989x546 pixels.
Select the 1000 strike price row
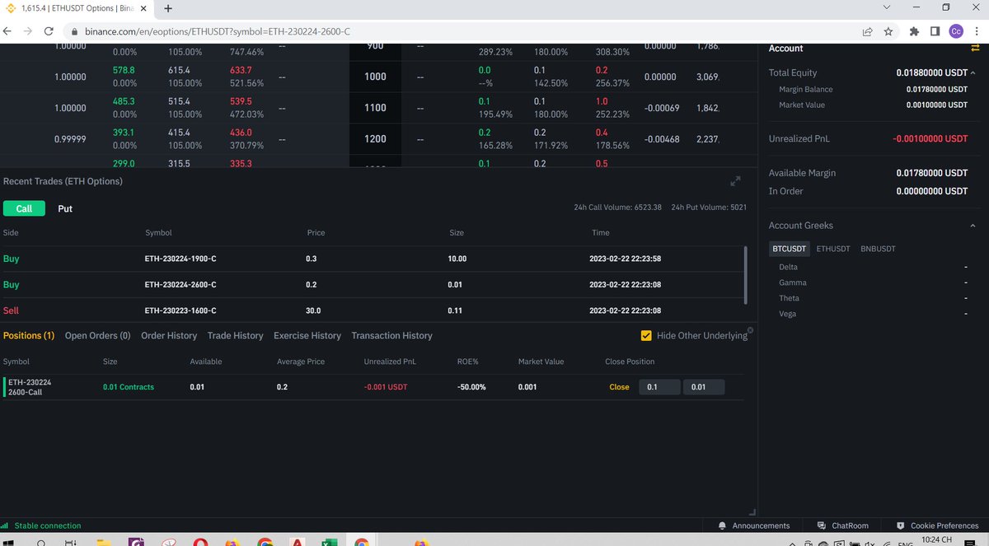(x=376, y=77)
